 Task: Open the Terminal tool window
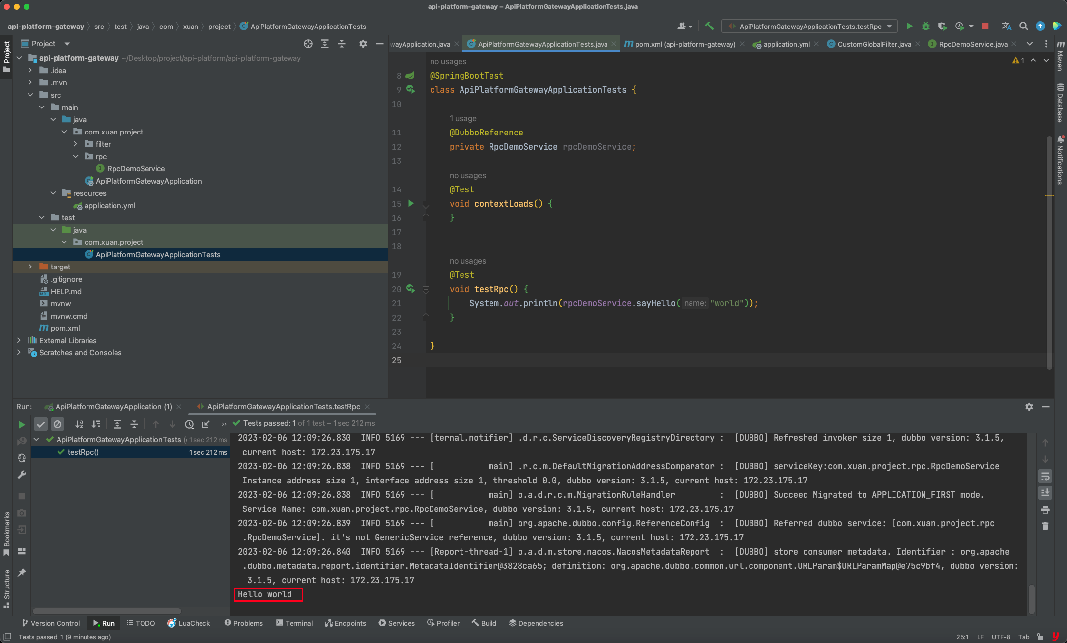coord(294,623)
